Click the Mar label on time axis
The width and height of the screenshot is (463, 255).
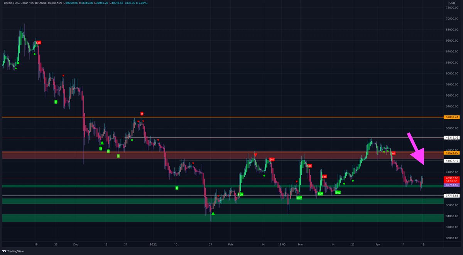tap(301, 244)
